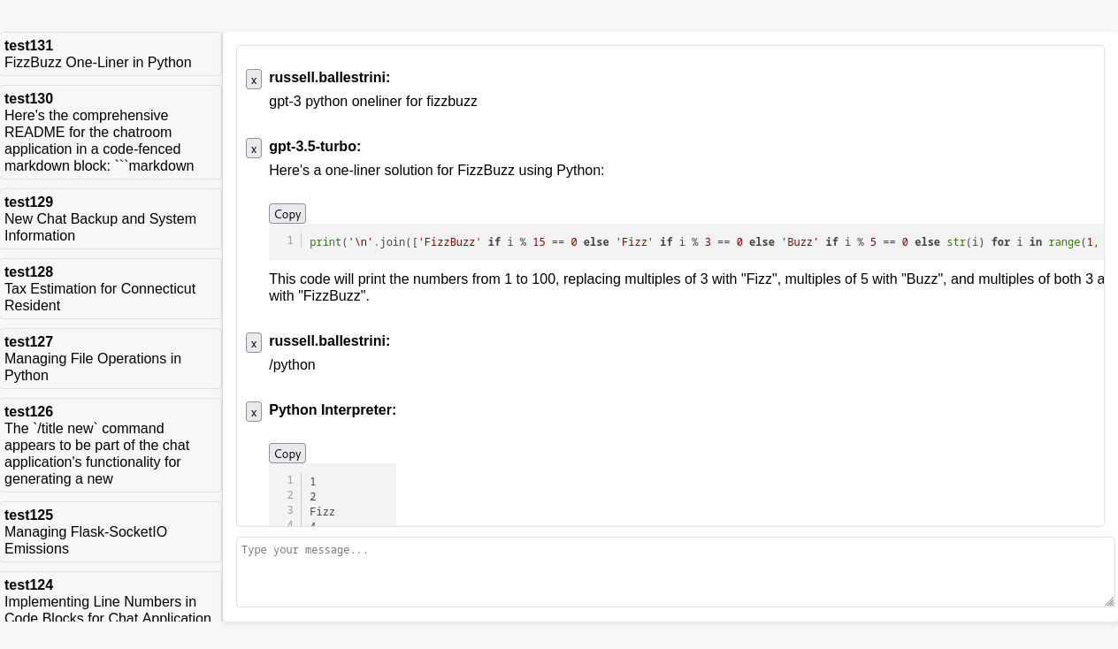Focus the Type your message box

coord(676,572)
